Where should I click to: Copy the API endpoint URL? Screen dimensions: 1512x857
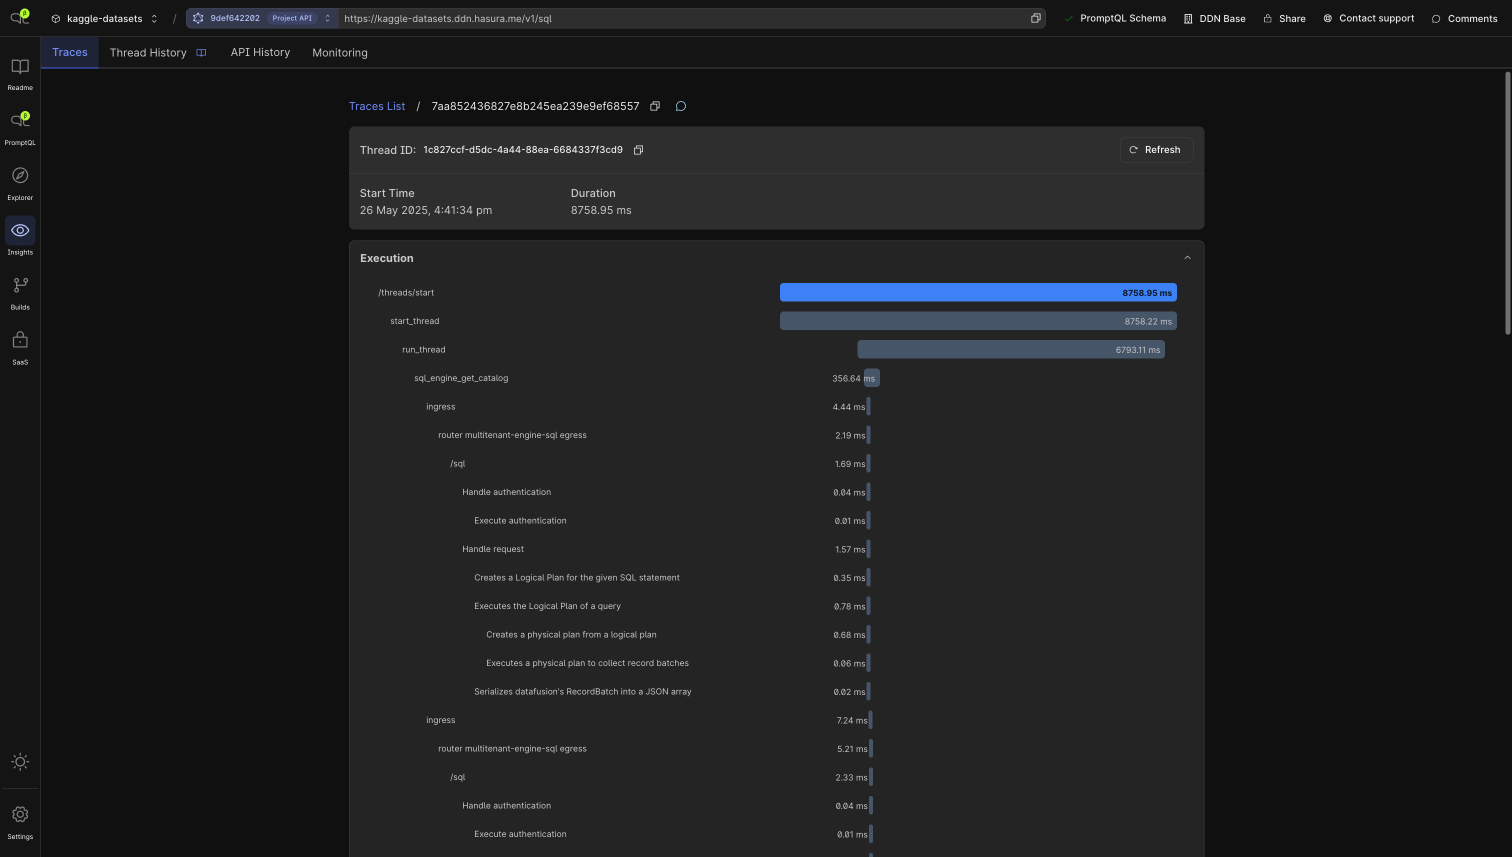click(x=1035, y=18)
